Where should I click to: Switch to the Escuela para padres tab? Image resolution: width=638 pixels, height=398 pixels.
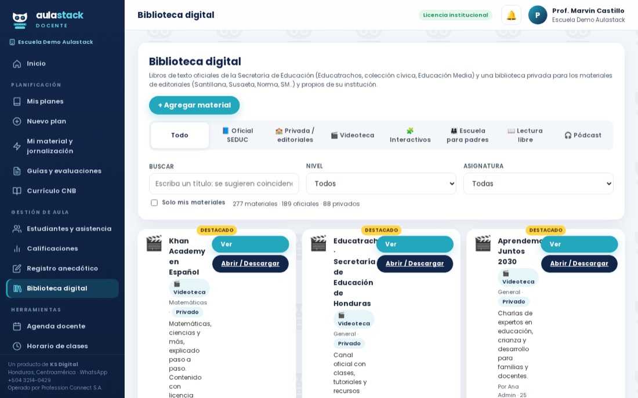pos(467,136)
